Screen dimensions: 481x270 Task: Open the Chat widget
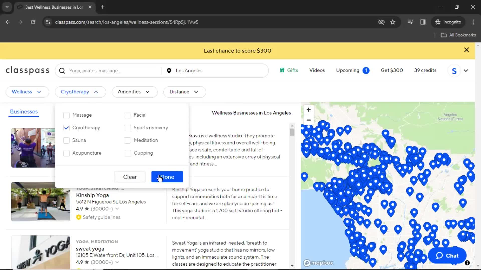447,256
